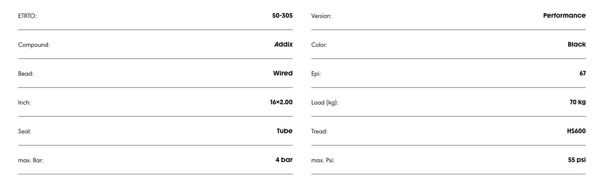Image resolution: width=604 pixels, height=182 pixels.
Task: Click the Epi label
Action: (x=316, y=74)
